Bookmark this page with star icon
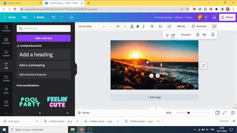 pos(187,9)
